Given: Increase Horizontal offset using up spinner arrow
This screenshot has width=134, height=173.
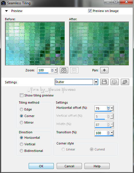Looking at the screenshot, I should point(109,107).
